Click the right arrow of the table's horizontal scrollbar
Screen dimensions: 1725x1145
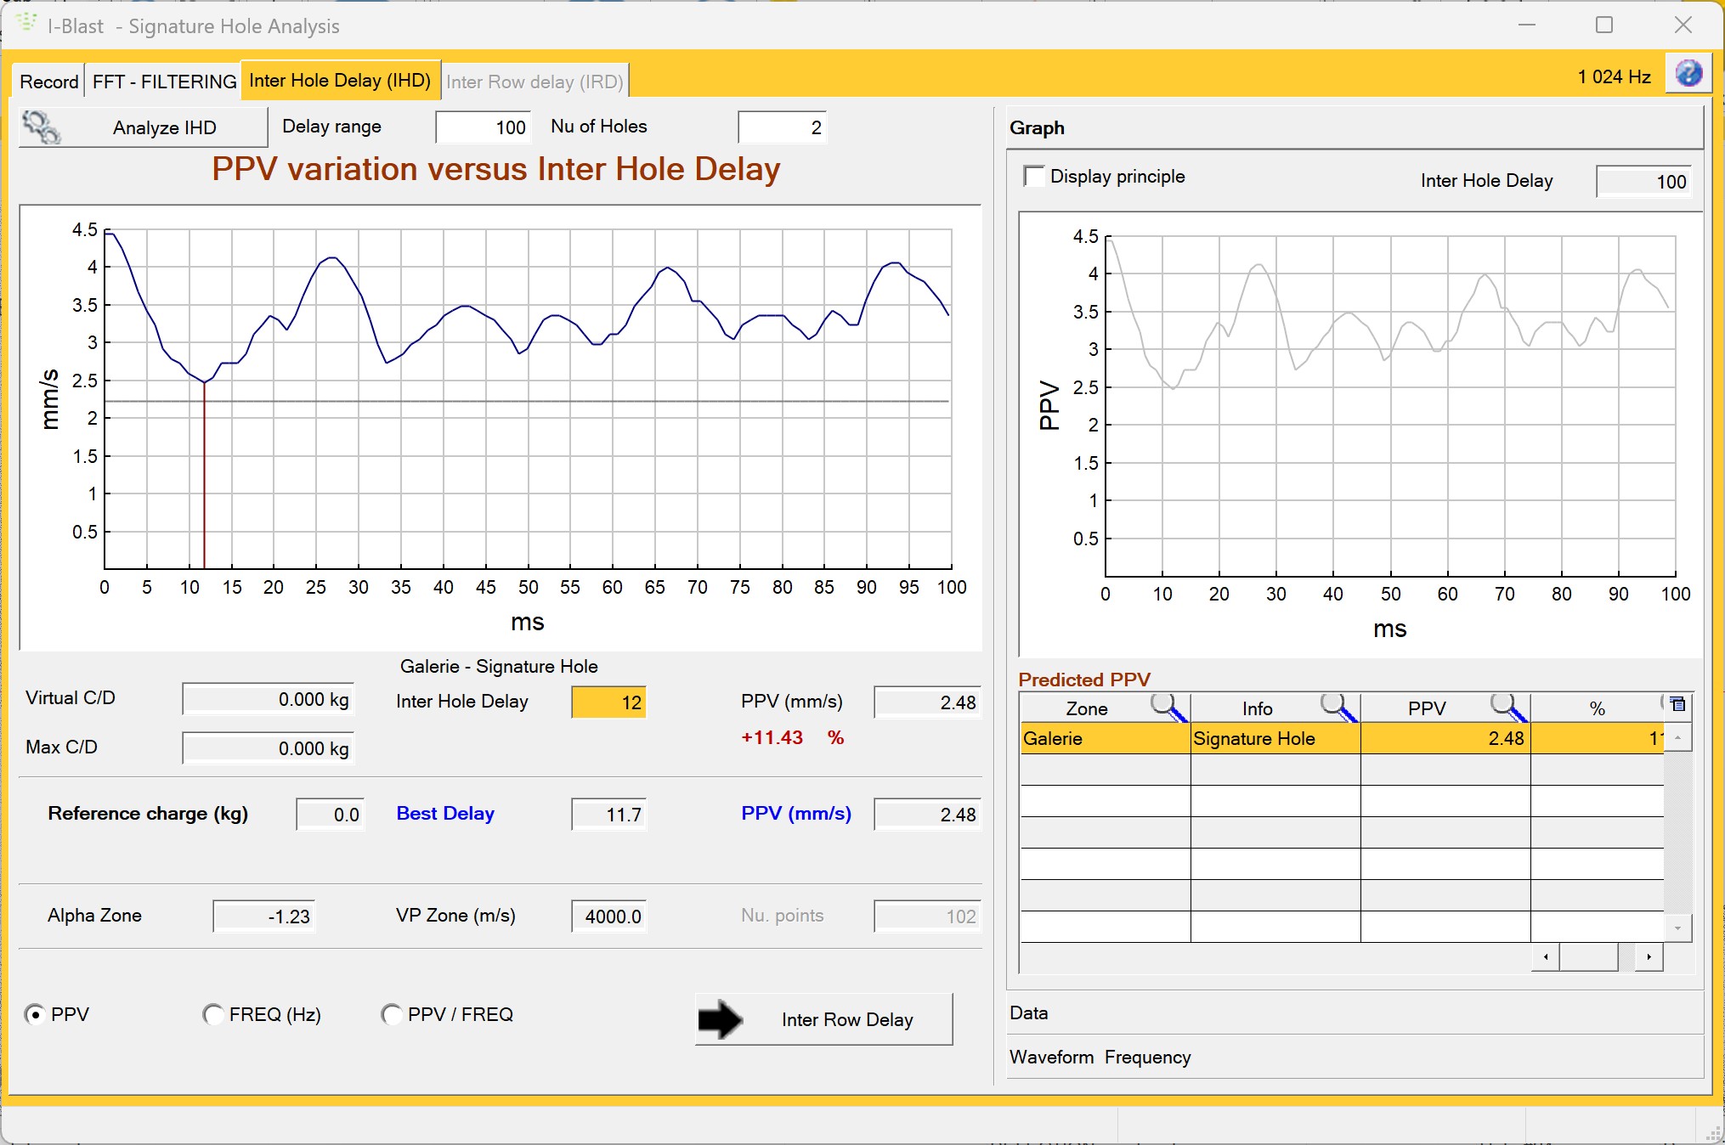click(x=1649, y=957)
